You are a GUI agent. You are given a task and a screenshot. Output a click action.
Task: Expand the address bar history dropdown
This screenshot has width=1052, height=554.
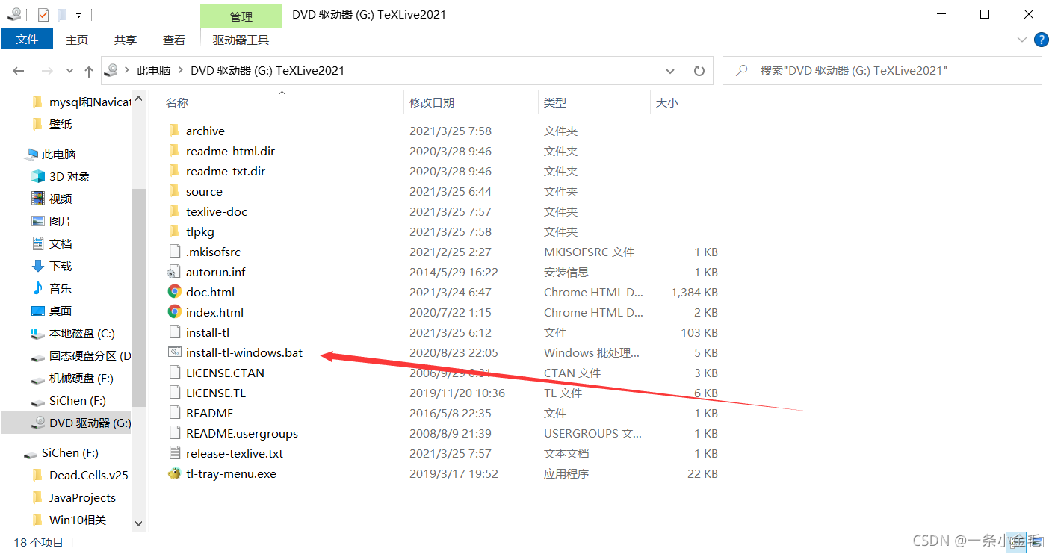670,71
